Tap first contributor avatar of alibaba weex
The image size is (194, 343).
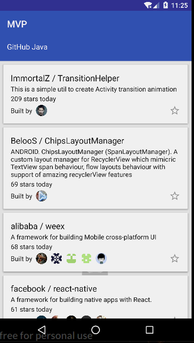[x=41, y=259]
